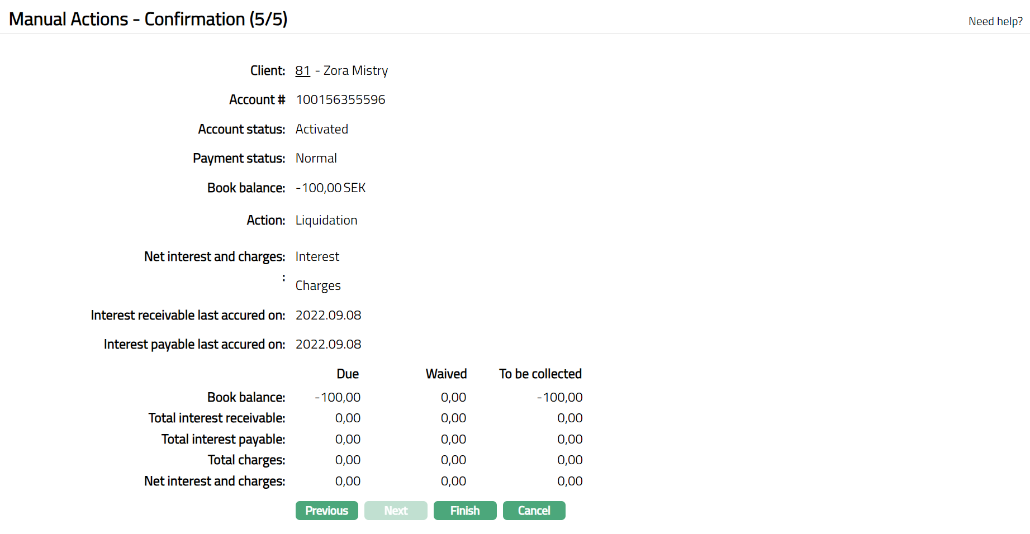This screenshot has height=534, width=1030.
Task: Click the Normal payment status value
Action: click(x=316, y=159)
